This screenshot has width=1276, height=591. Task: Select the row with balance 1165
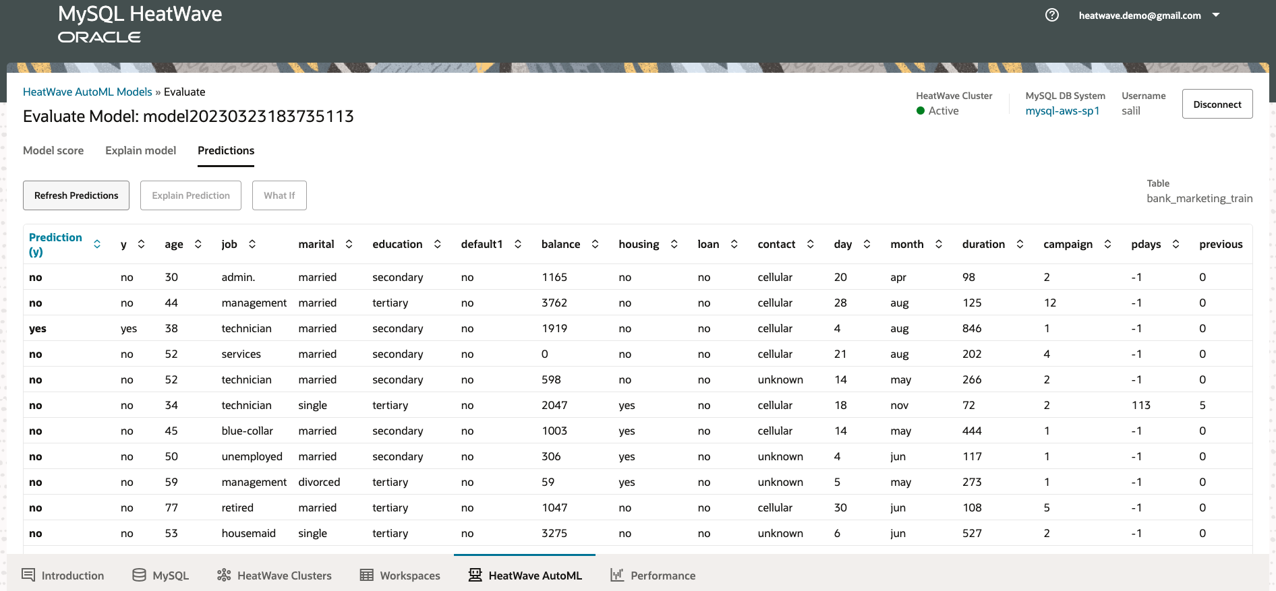(638, 277)
